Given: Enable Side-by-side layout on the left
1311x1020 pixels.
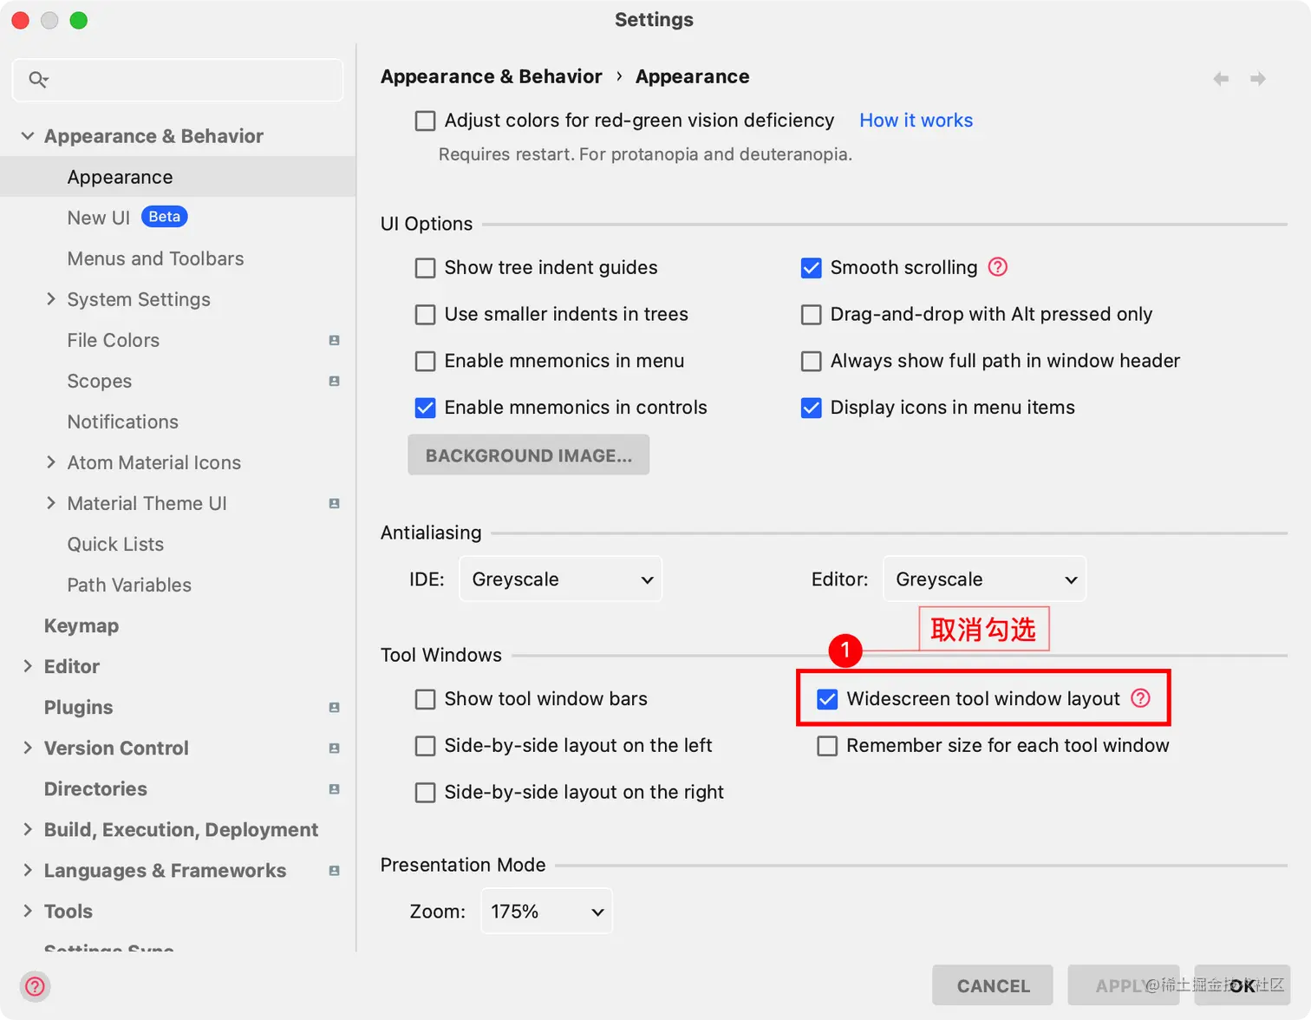Looking at the screenshot, I should (425, 746).
